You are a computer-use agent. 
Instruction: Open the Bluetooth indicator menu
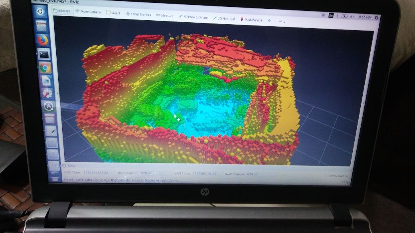(x=338, y=16)
